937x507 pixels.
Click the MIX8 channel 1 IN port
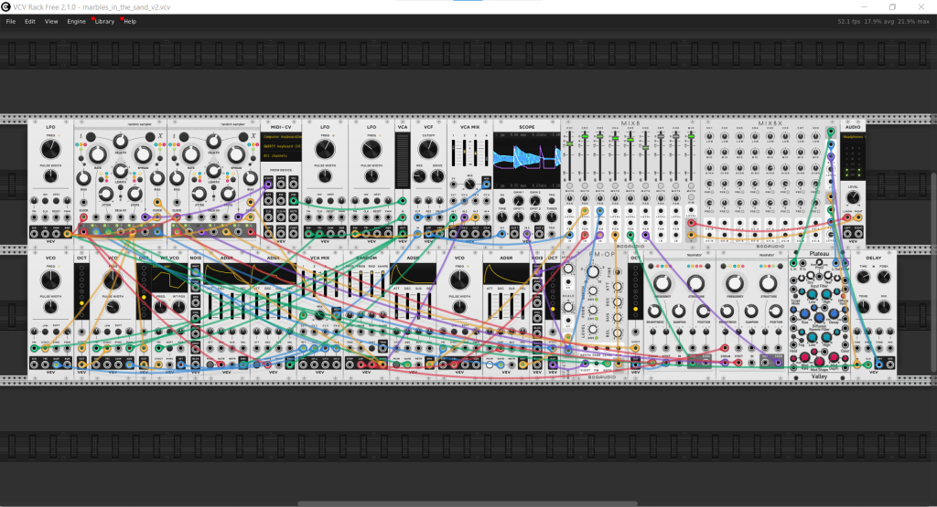pyautogui.click(x=569, y=235)
